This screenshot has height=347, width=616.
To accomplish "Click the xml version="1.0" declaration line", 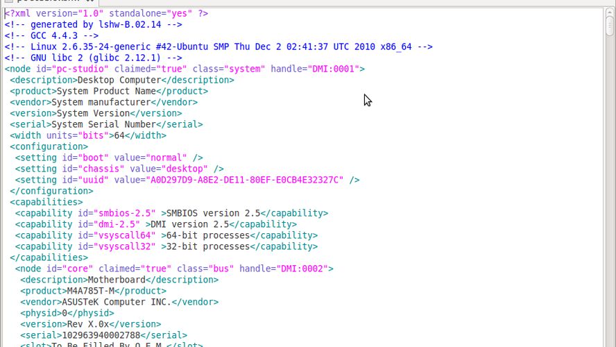I will 106,13.
